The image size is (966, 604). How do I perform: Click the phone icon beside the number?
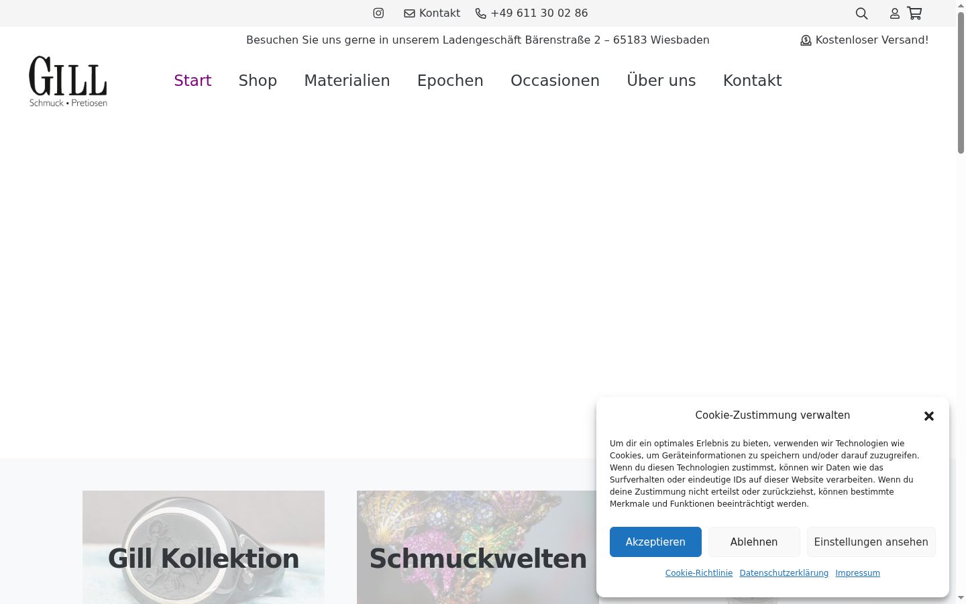(480, 13)
